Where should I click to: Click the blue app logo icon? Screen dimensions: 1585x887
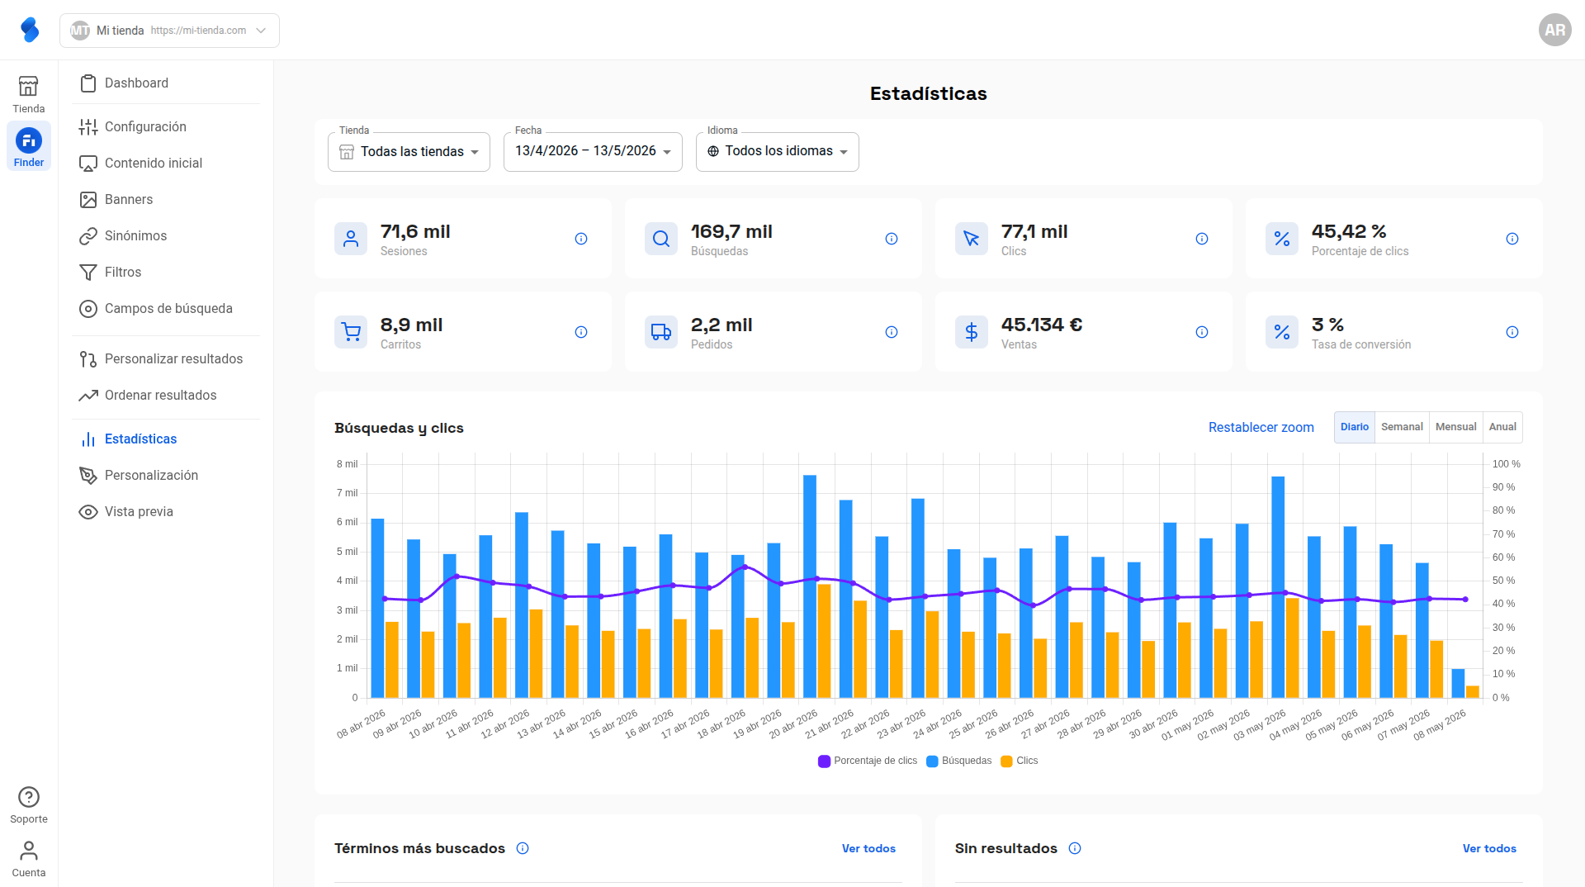(30, 30)
